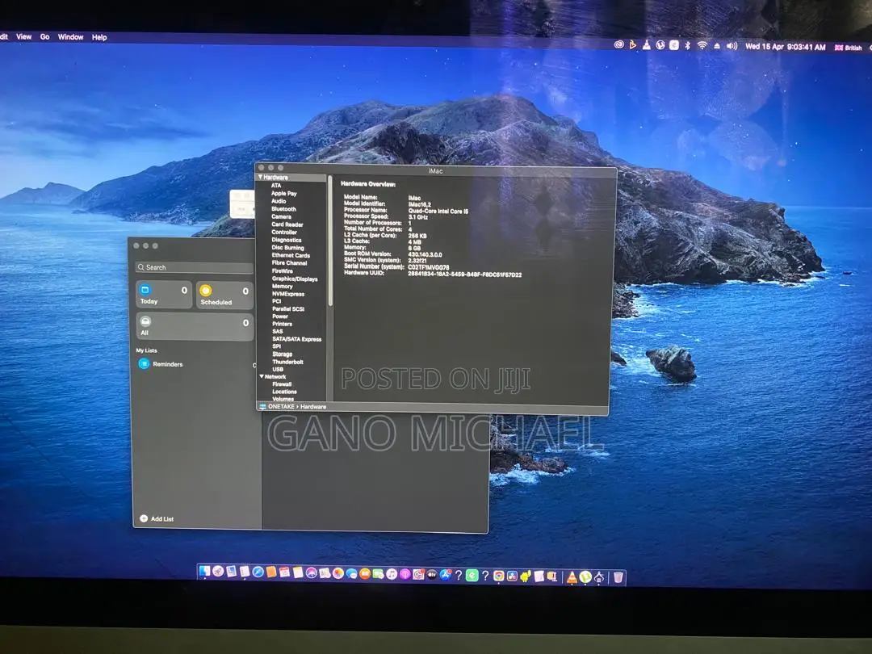The width and height of the screenshot is (872, 654).
Task: Select Audio in System Information sidebar
Action: point(279,201)
